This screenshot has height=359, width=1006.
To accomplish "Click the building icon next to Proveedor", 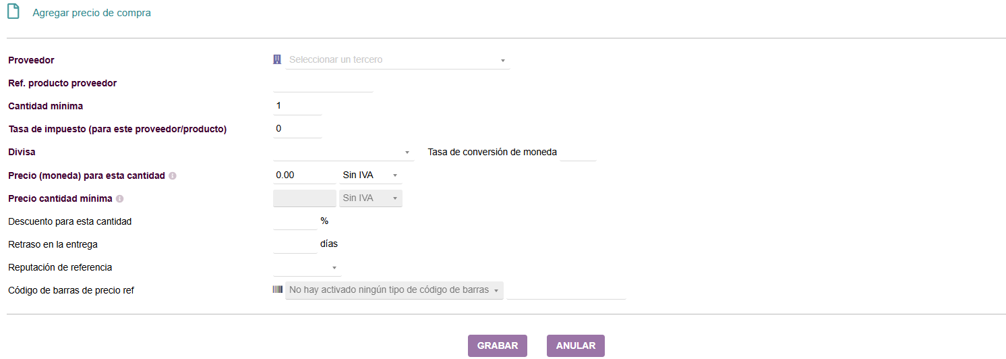I will [x=277, y=59].
